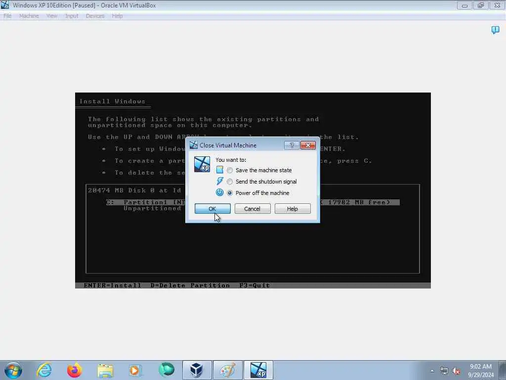Open the Help menu in VirtualBox

117,16
